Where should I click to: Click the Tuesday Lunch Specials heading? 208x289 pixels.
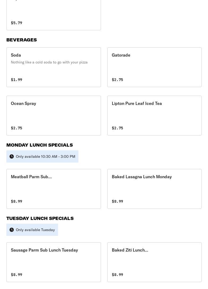coord(40,218)
